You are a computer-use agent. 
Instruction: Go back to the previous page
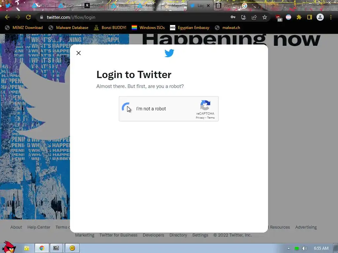tap(7, 17)
